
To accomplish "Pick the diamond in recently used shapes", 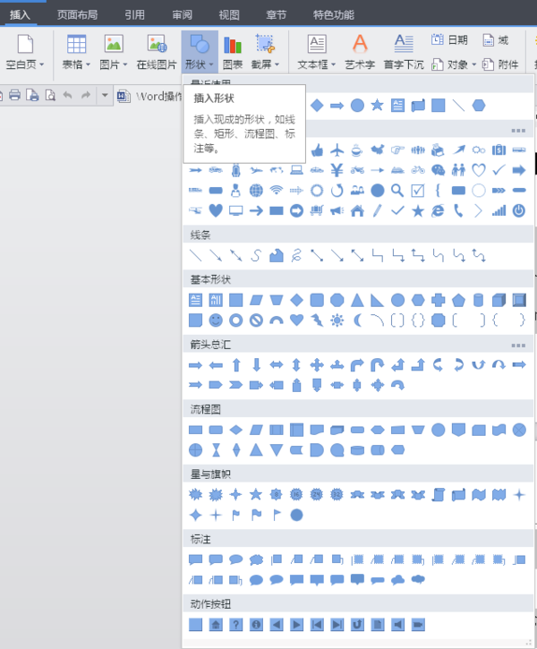I will click(317, 105).
